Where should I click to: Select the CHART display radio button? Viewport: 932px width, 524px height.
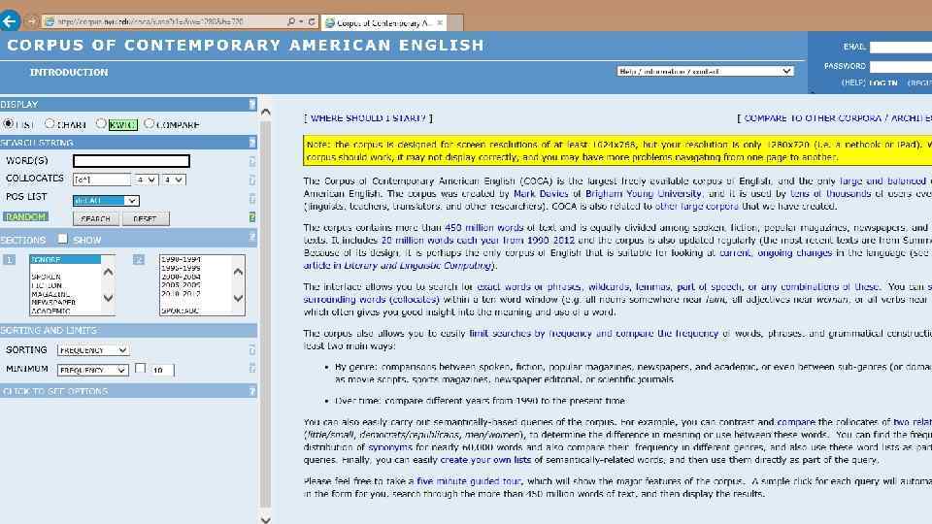click(50, 123)
